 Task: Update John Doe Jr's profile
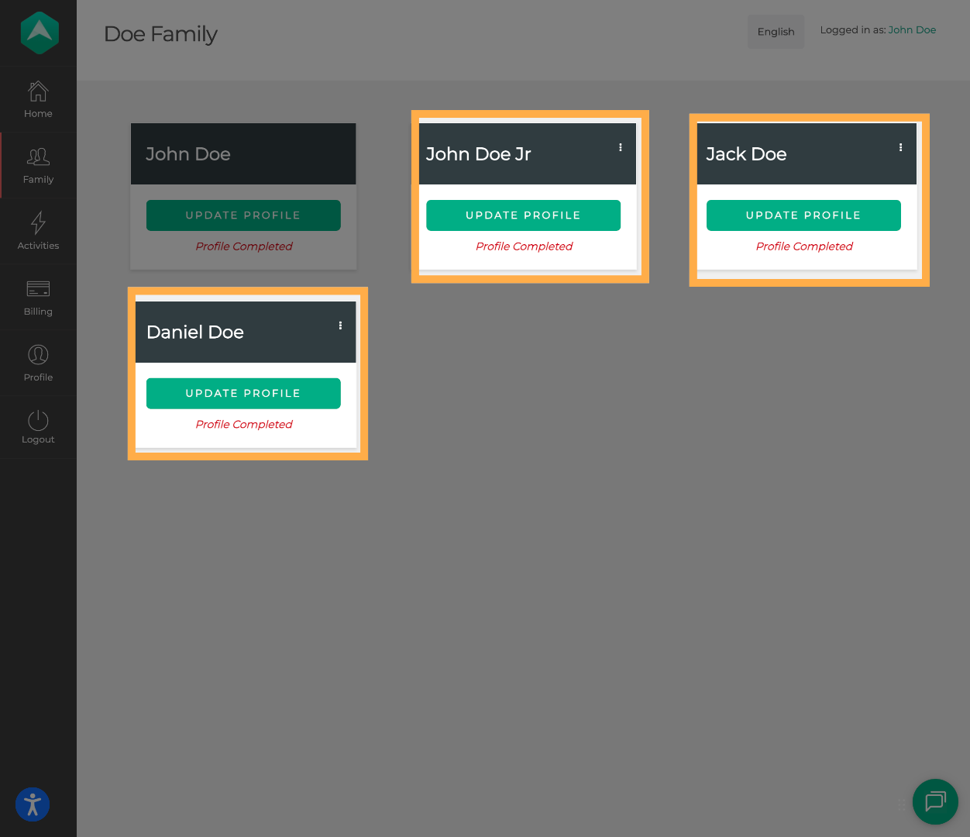pos(523,215)
